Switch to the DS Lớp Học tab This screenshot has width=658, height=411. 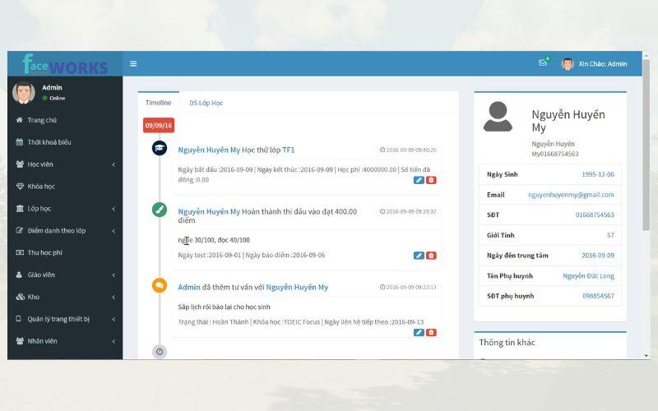pyautogui.click(x=206, y=103)
